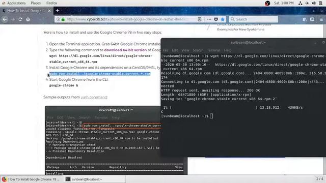Click Examples For New SysAdmins sidebar link
This screenshot has width=326, height=183.
241,29
